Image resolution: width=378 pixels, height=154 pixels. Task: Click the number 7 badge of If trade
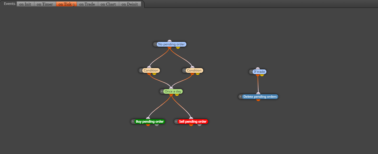(251, 72)
